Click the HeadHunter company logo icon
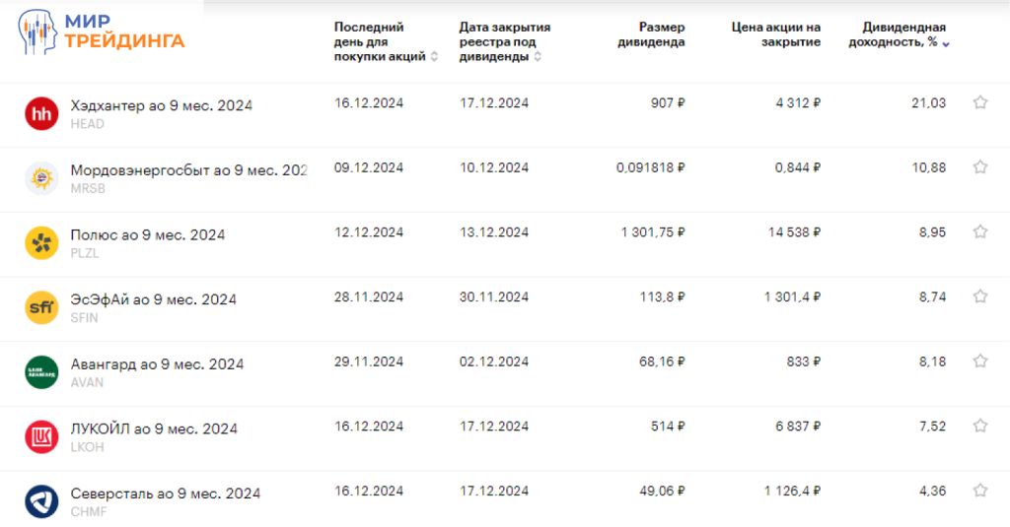This screenshot has width=1010, height=527. click(x=41, y=114)
